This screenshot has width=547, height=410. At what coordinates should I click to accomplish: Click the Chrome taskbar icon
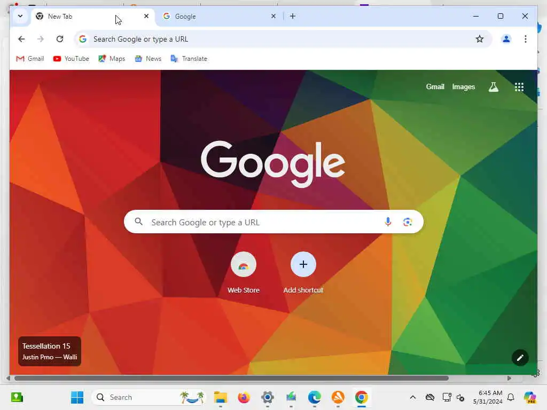click(x=362, y=397)
